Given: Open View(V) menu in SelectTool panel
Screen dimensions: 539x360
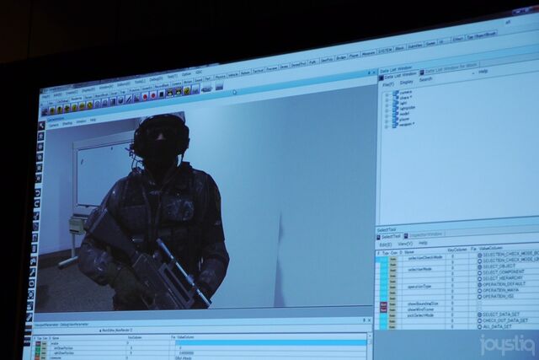Looking at the screenshot, I should (405, 244).
